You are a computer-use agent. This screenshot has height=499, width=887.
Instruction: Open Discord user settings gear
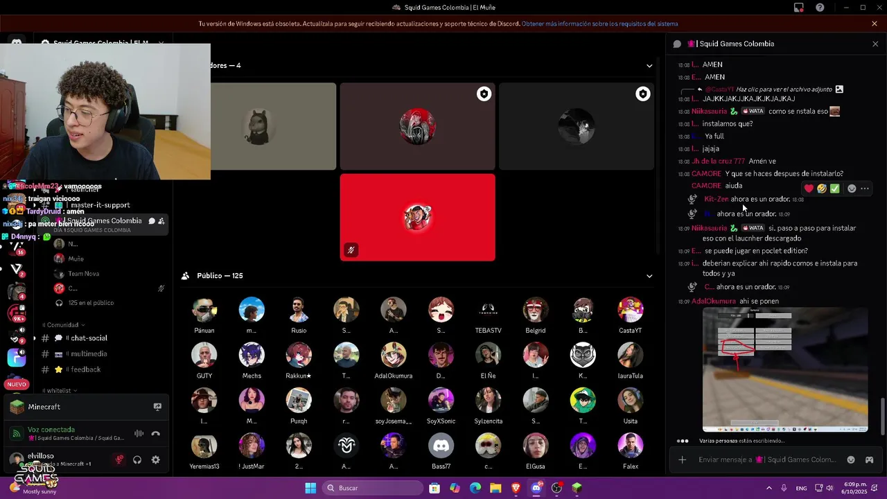tap(156, 459)
